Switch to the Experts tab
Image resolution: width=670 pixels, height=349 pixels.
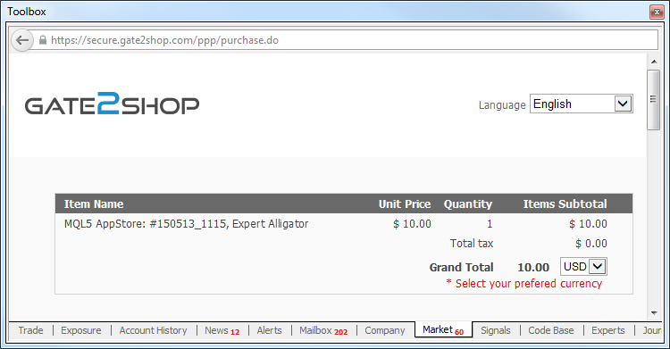coord(608,330)
